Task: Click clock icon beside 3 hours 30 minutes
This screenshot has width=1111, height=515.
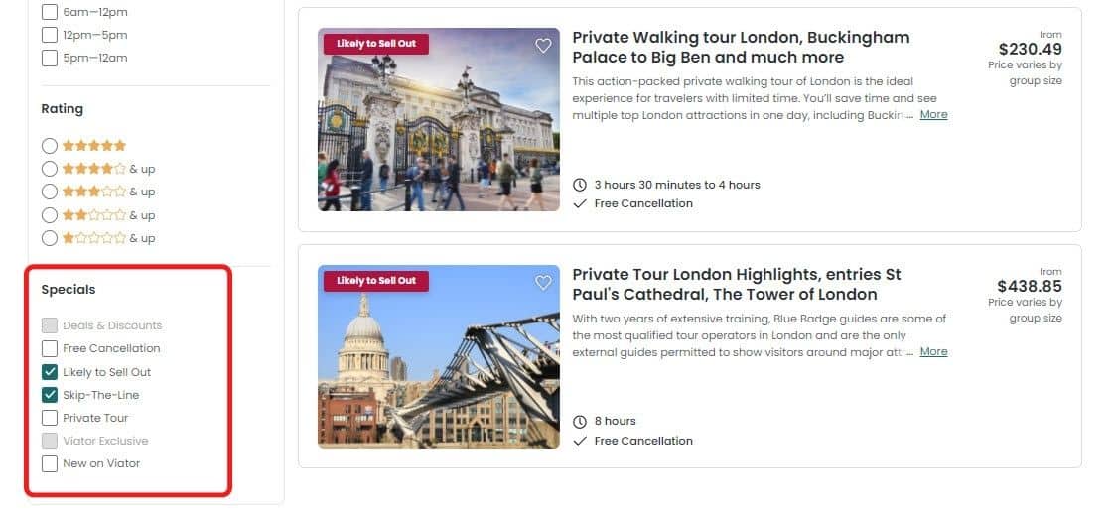Action: point(580,185)
